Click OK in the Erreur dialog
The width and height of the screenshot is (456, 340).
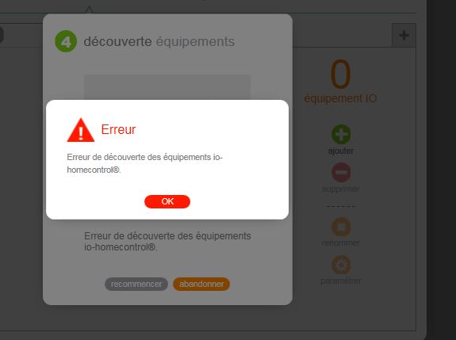(x=167, y=201)
